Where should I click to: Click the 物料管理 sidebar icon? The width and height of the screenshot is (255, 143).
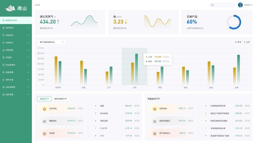3,94
